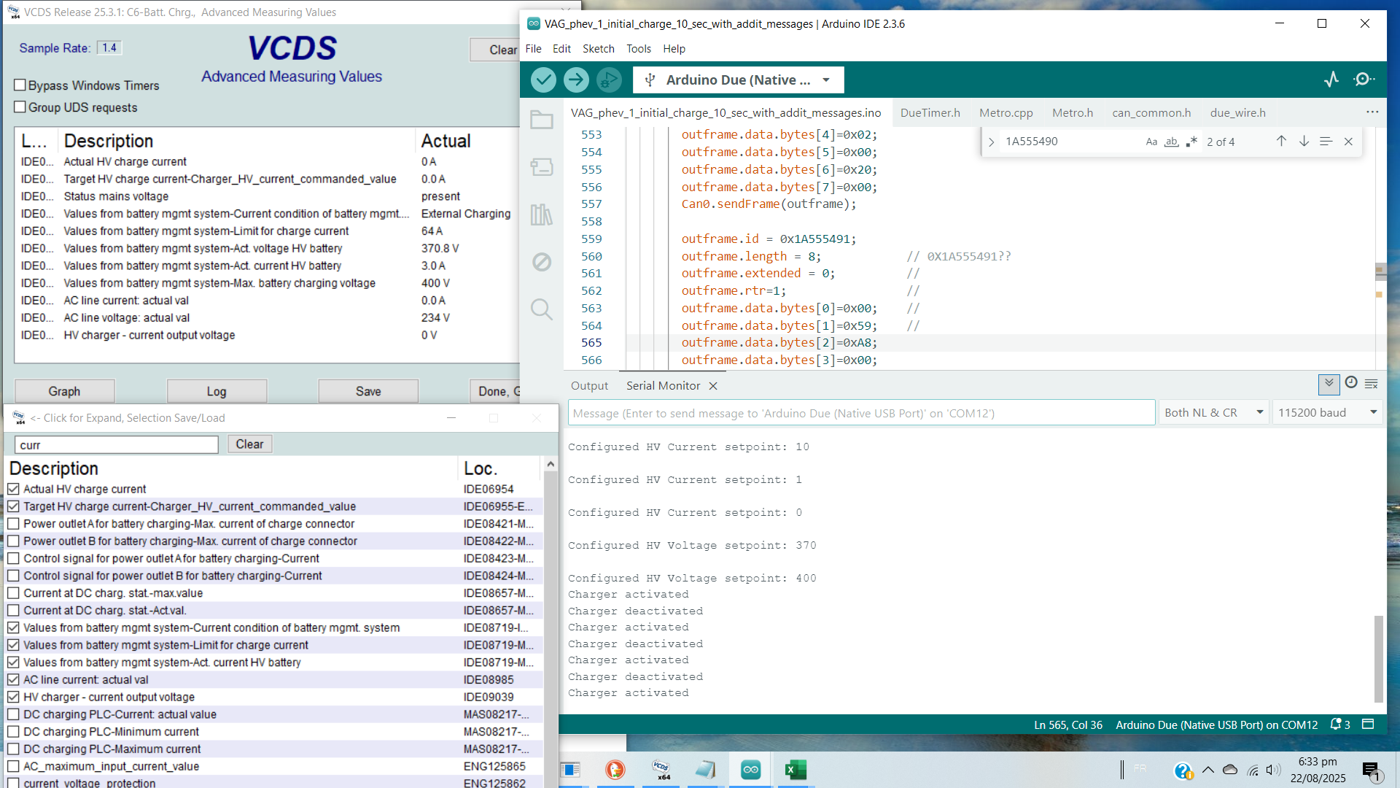Open the Sketch menu
The height and width of the screenshot is (788, 1400).
point(598,49)
